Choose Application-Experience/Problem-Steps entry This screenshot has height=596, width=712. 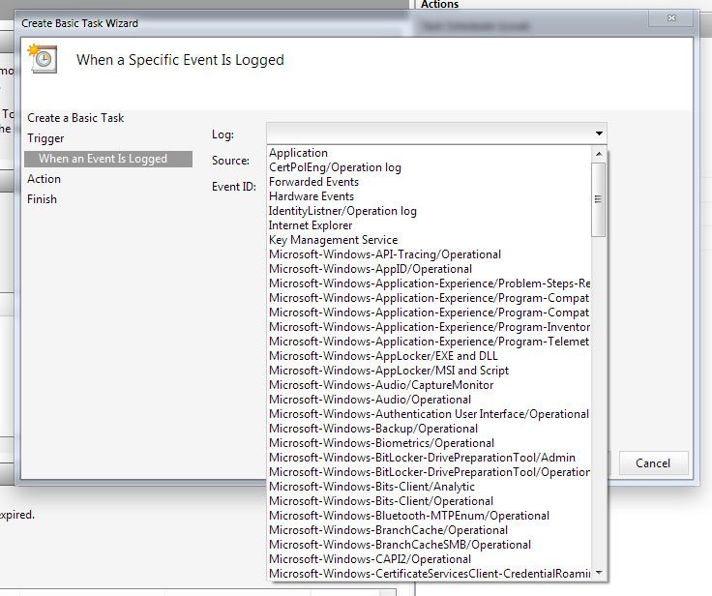click(x=430, y=283)
